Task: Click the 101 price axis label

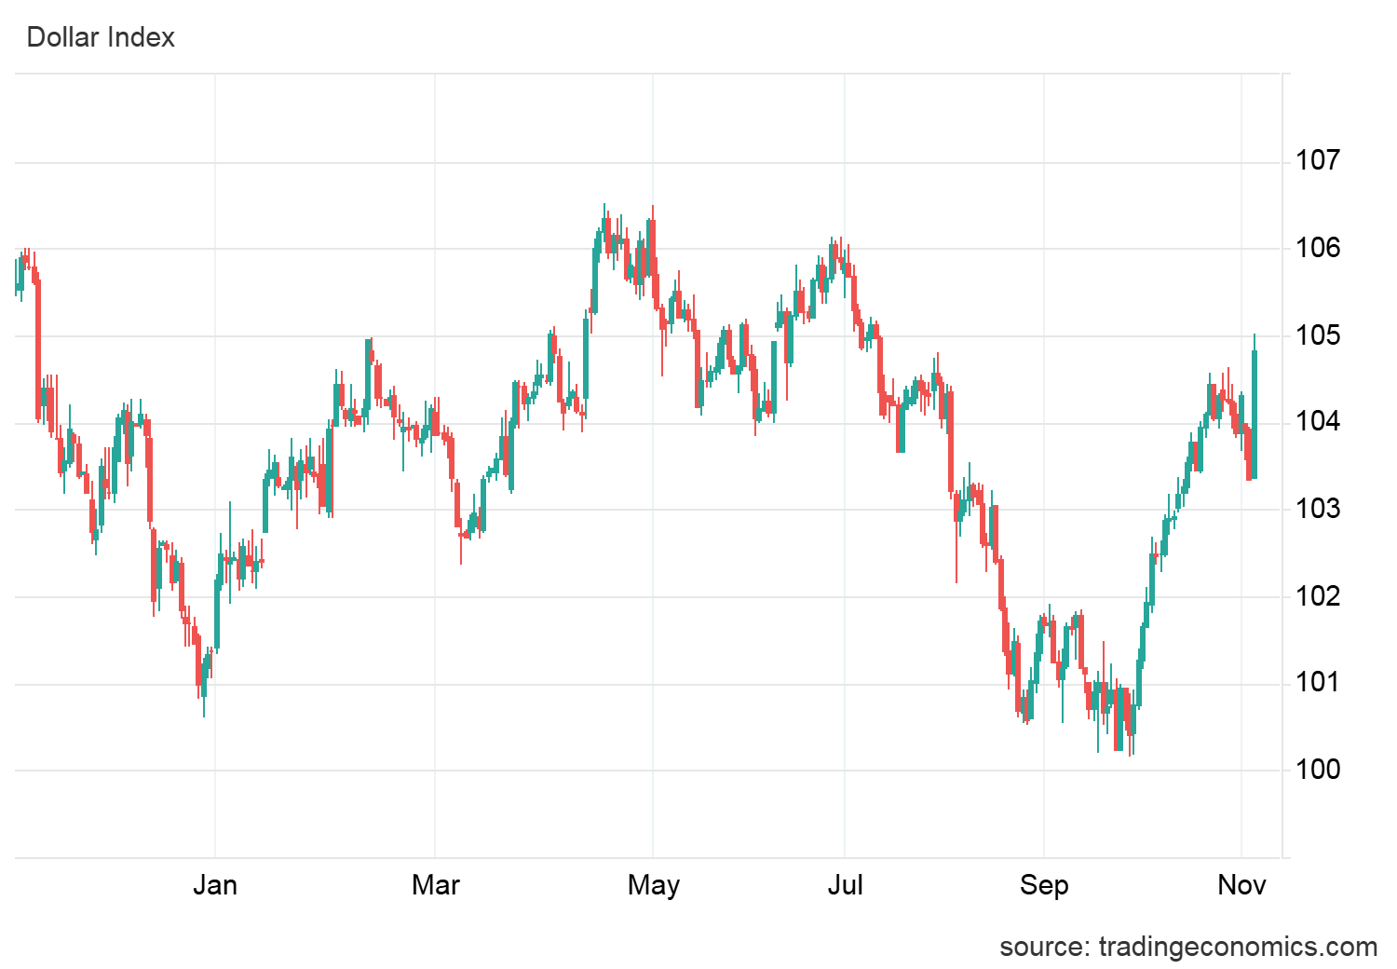Action: (x=1318, y=683)
